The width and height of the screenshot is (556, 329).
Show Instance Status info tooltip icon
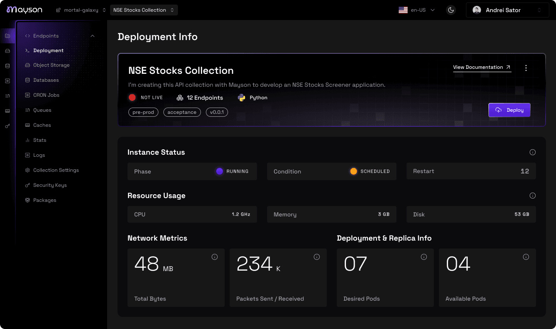[532, 152]
